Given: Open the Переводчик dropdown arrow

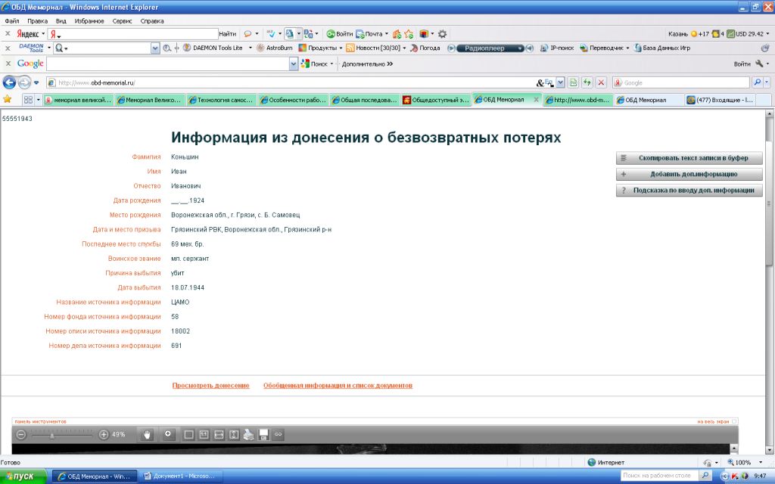Looking at the screenshot, I should [x=628, y=48].
